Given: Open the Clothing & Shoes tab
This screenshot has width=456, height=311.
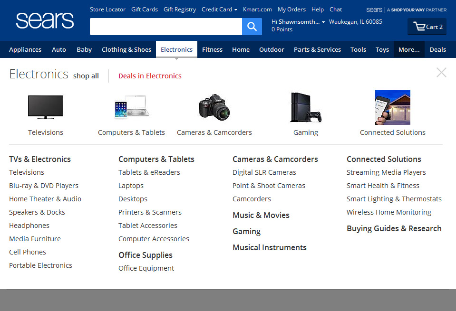Looking at the screenshot, I should 126,50.
